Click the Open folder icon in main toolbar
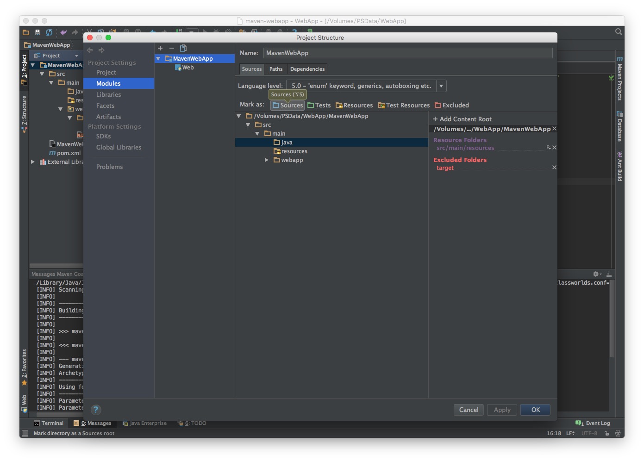 [x=26, y=32]
